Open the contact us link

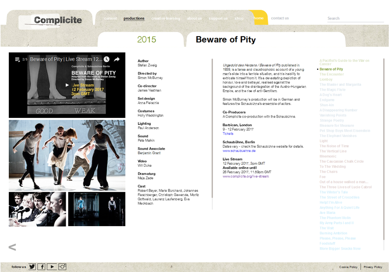[x=280, y=18]
